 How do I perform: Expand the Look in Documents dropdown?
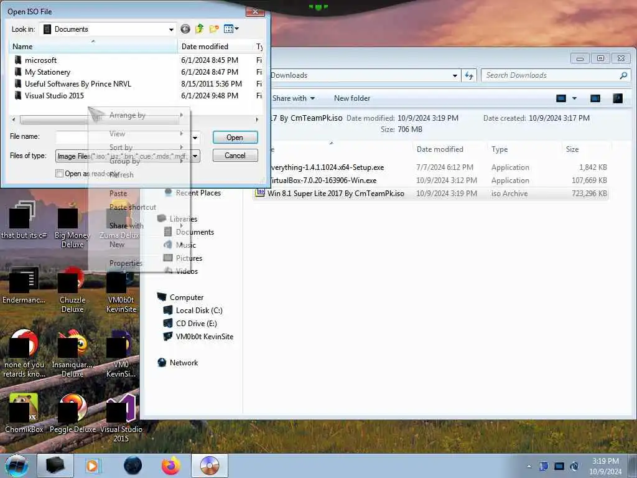pos(171,29)
